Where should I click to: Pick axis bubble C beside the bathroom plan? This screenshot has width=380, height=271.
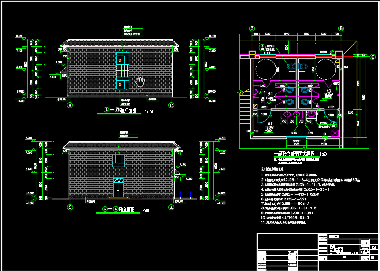pos(373,57)
